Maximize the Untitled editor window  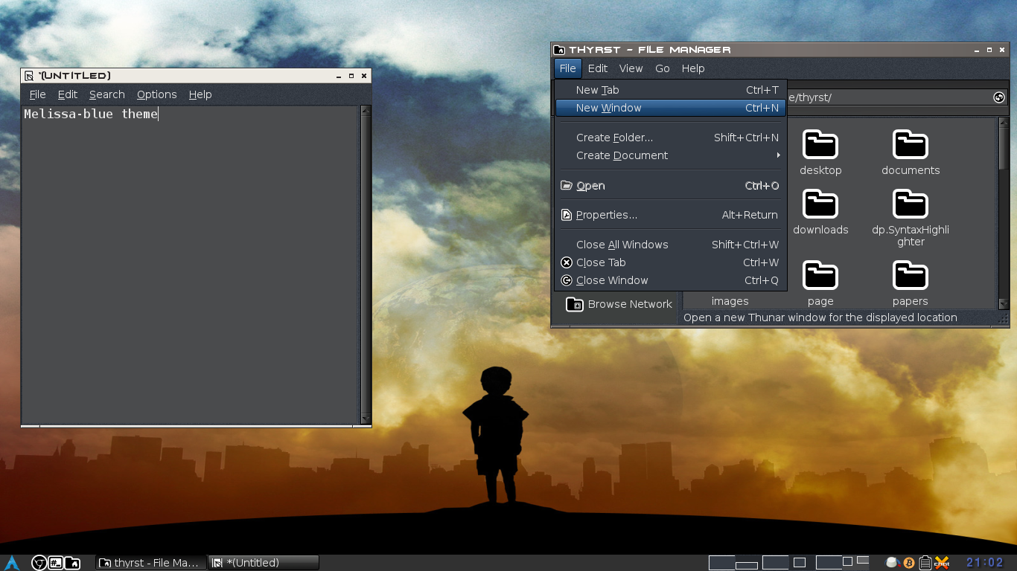(351, 76)
